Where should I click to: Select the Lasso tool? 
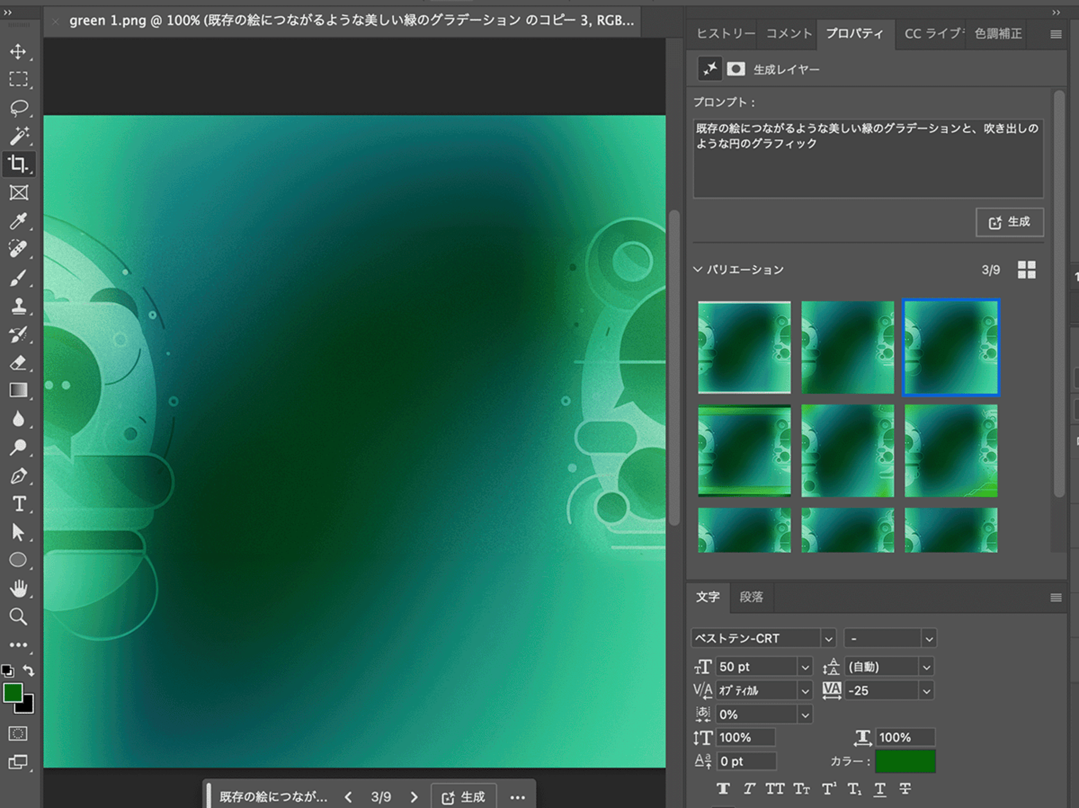click(18, 108)
